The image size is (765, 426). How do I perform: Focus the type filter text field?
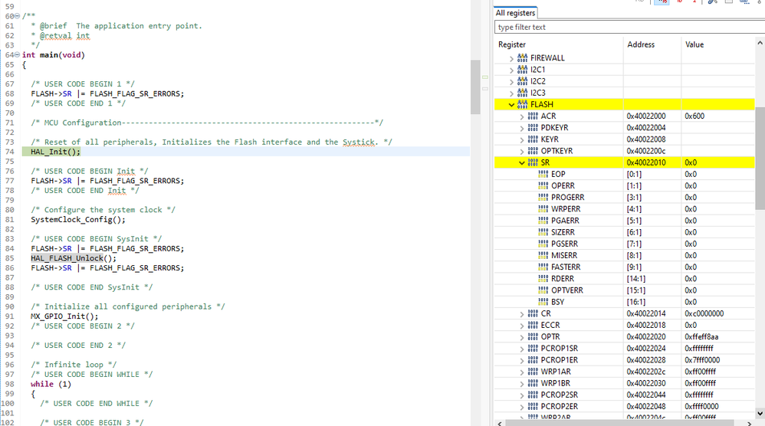pyautogui.click(x=629, y=28)
